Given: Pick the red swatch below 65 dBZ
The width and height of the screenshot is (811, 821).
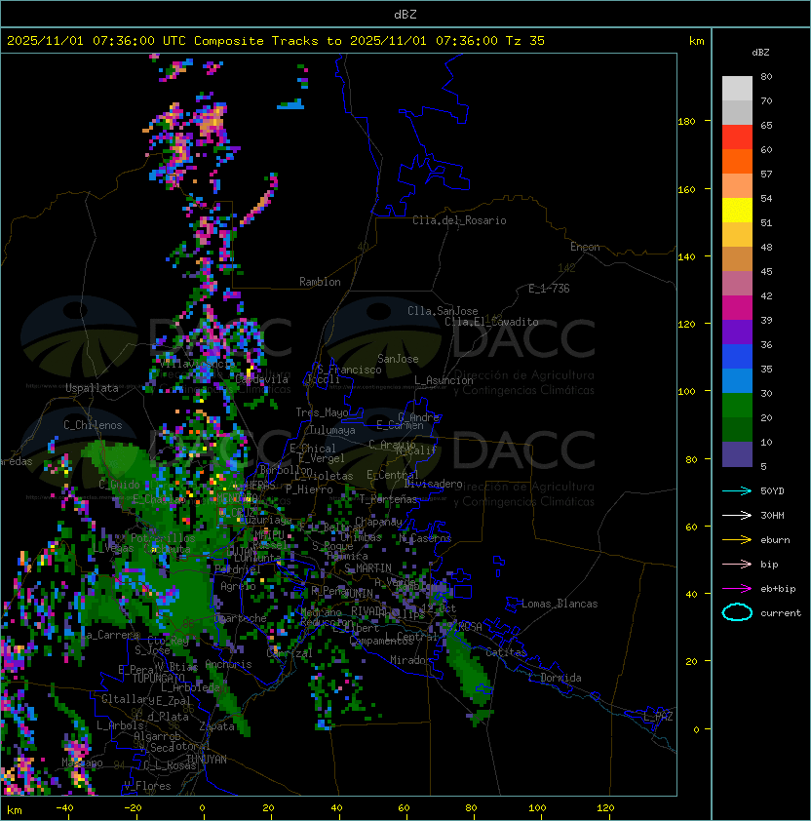Looking at the screenshot, I should click(737, 137).
